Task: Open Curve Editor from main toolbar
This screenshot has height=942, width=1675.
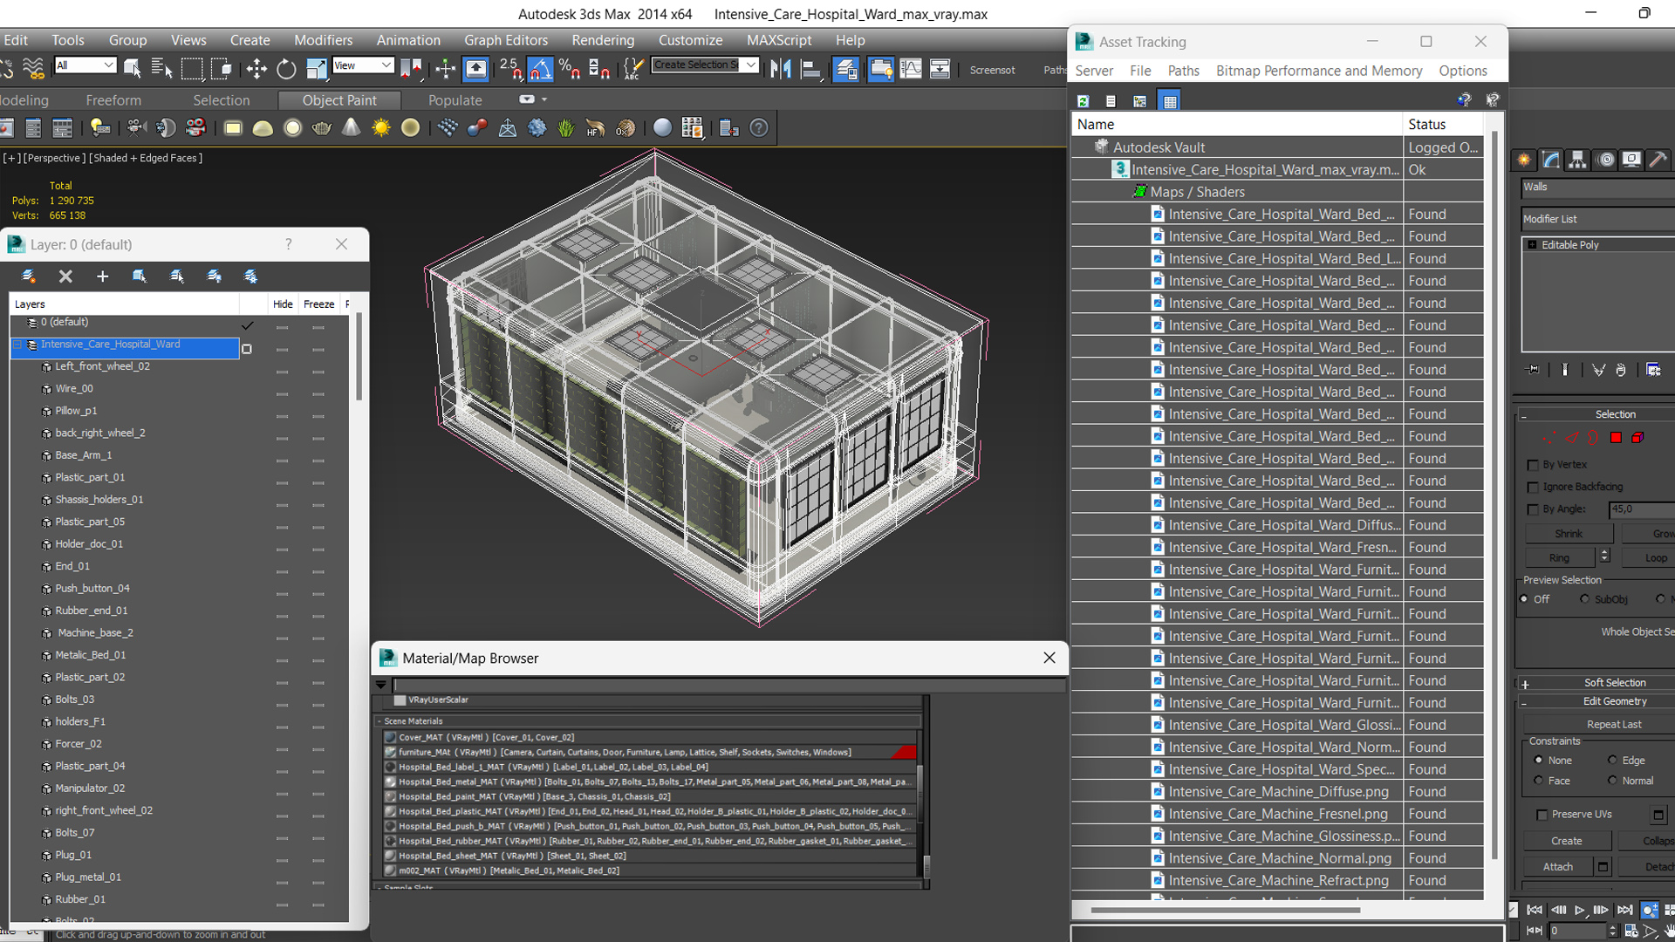Action: point(911,68)
